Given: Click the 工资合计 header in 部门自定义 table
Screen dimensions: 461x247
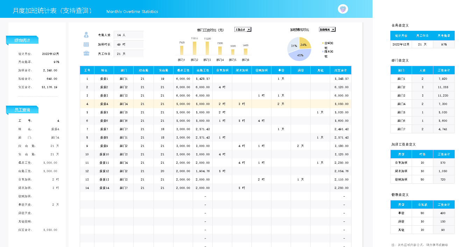Looking at the screenshot, I should pyautogui.click(x=444, y=70).
